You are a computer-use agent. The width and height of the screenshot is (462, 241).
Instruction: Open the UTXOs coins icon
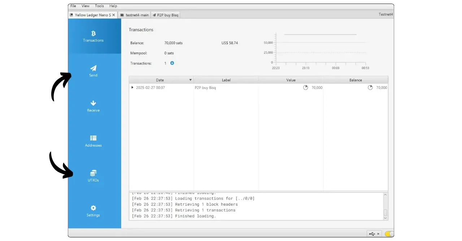tap(93, 173)
